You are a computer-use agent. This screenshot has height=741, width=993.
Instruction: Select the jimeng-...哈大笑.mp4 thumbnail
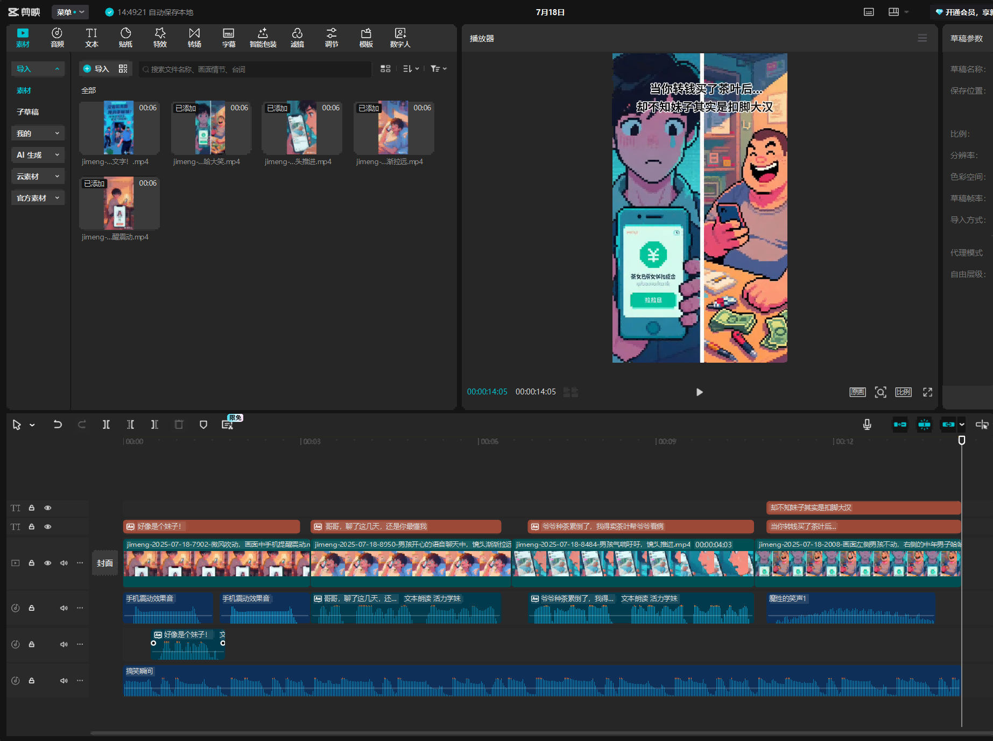tap(210, 128)
